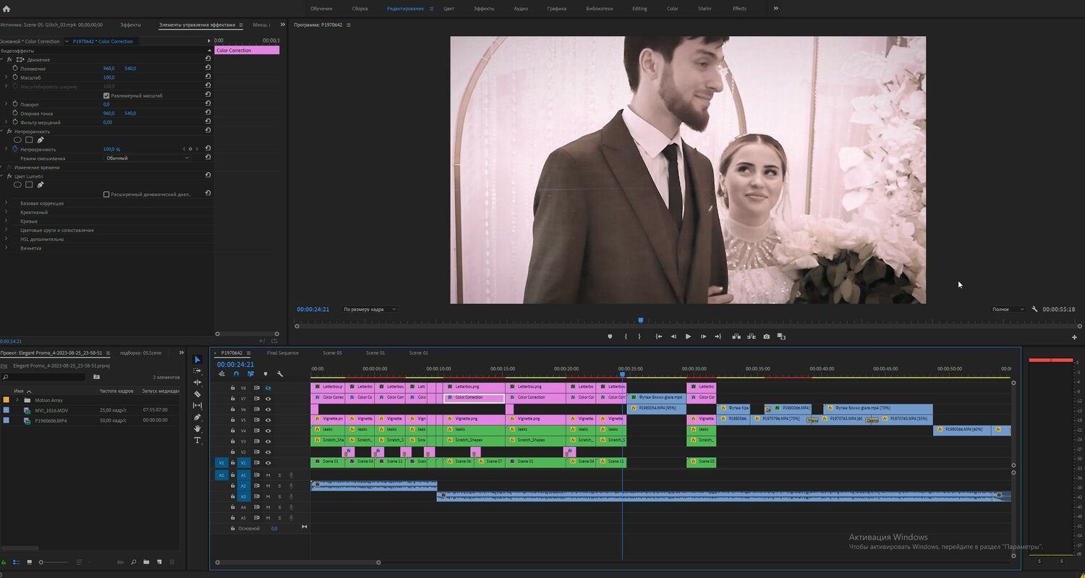Screen dimensions: 1085x578
Task: Switch to Цвет workspace tab
Action: 448,9
